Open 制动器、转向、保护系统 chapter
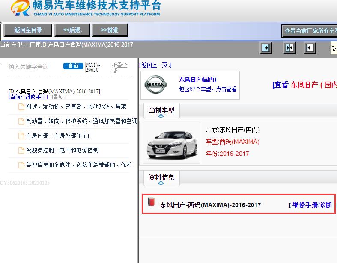This screenshot has height=263, width=337. (x=82, y=121)
